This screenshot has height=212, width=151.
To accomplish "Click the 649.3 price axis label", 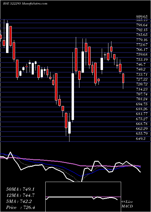I will pos(141,139).
